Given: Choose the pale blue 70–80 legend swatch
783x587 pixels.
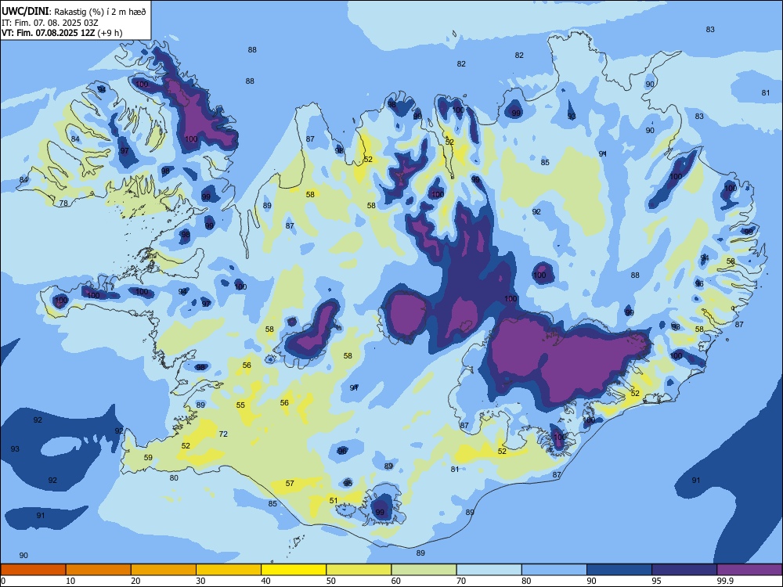Looking at the screenshot, I should tap(489, 570).
